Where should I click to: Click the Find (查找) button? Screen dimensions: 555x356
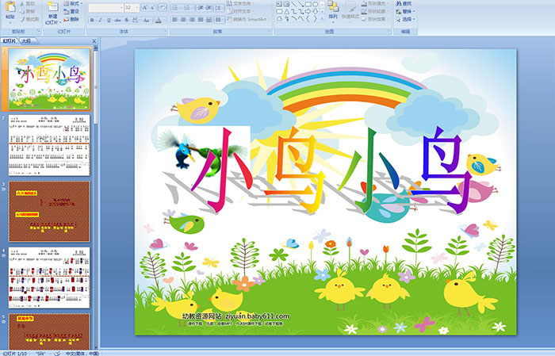404,3
